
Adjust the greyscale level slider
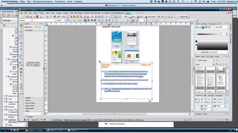208,34
